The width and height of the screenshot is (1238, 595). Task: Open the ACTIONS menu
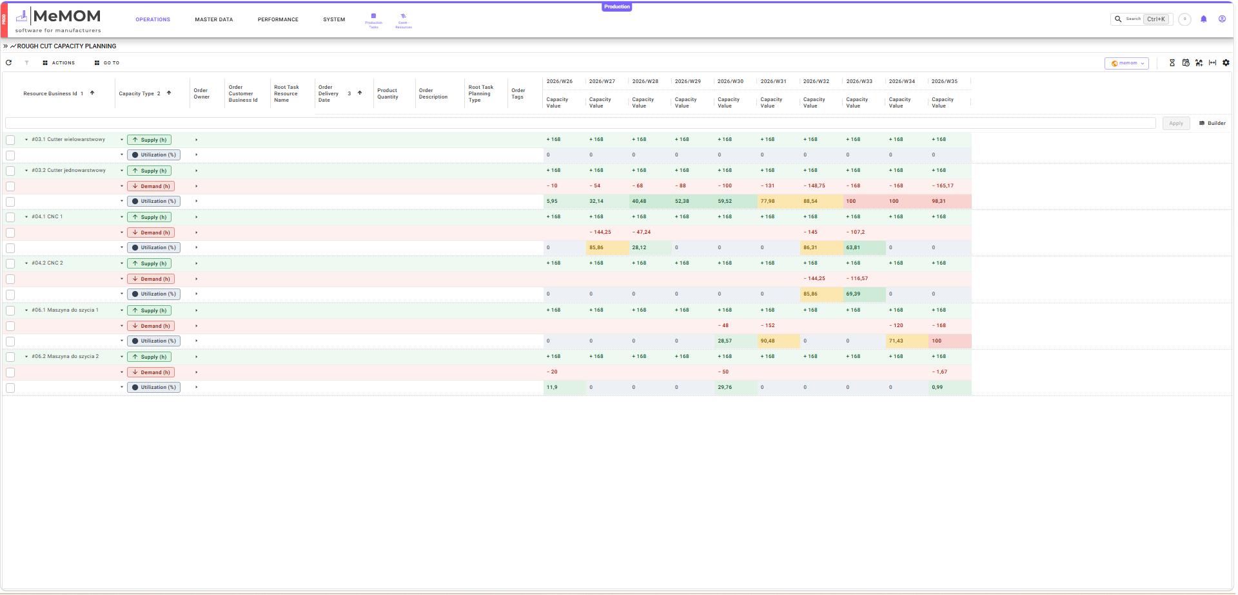(x=59, y=62)
